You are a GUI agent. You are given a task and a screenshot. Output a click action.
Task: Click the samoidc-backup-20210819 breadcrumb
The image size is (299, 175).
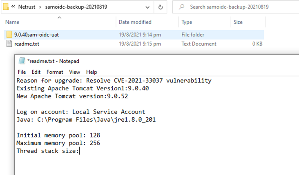(76, 7)
